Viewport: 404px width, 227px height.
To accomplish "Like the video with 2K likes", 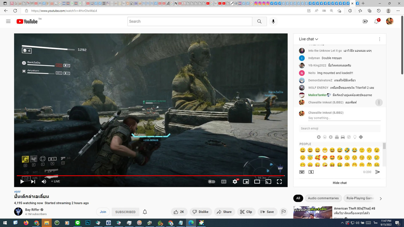I will [179, 212].
